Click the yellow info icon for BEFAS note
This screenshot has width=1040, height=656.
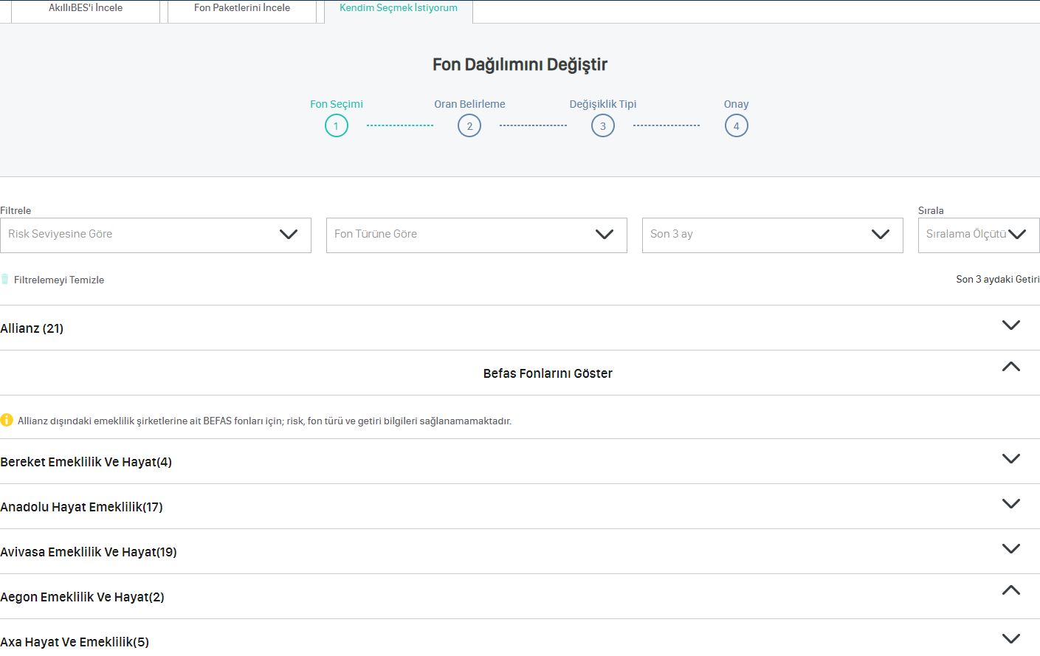point(7,420)
